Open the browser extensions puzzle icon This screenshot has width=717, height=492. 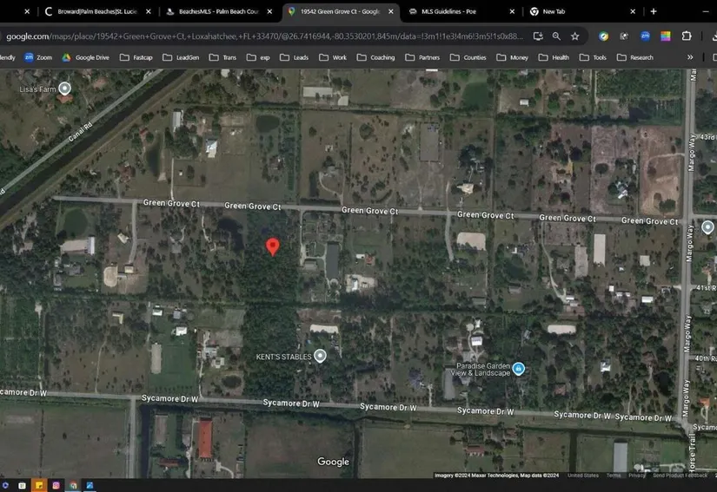[687, 36]
